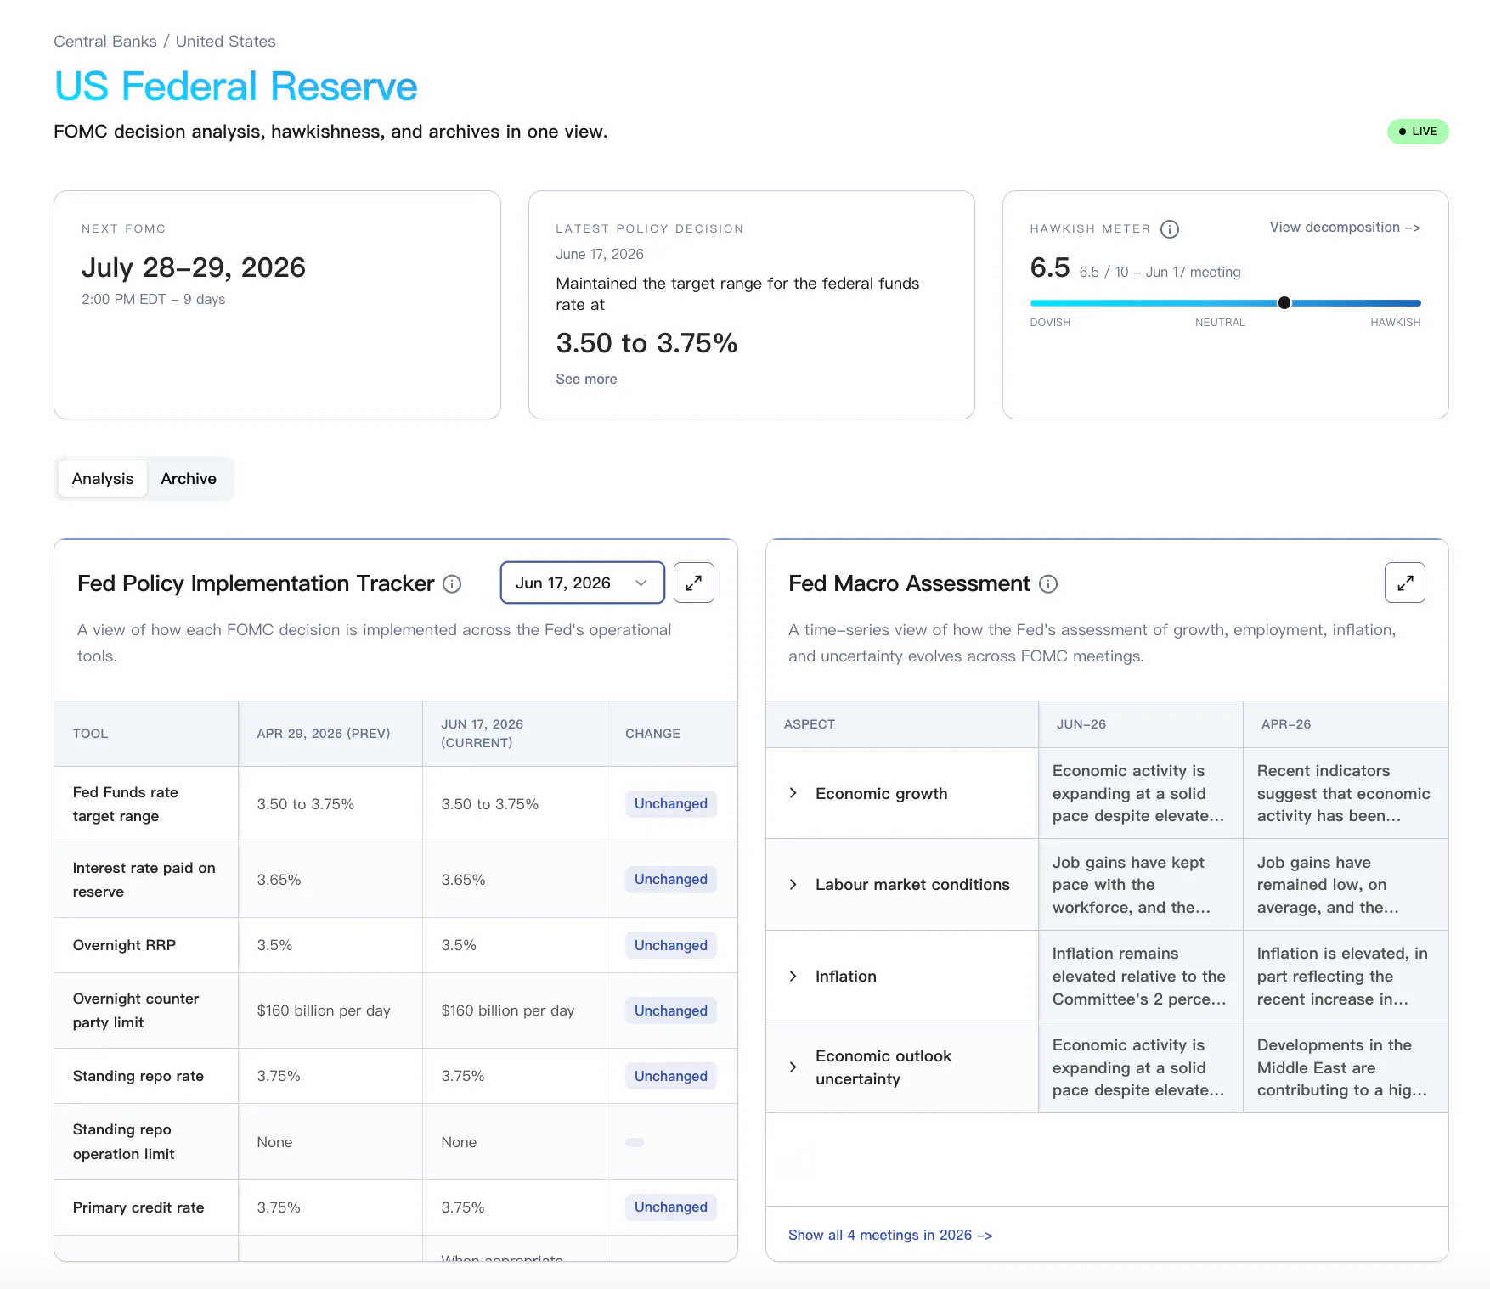Click APR-26 'Job gains have remained low' cell
The width and height of the screenshot is (1490, 1289).
coord(1346,885)
